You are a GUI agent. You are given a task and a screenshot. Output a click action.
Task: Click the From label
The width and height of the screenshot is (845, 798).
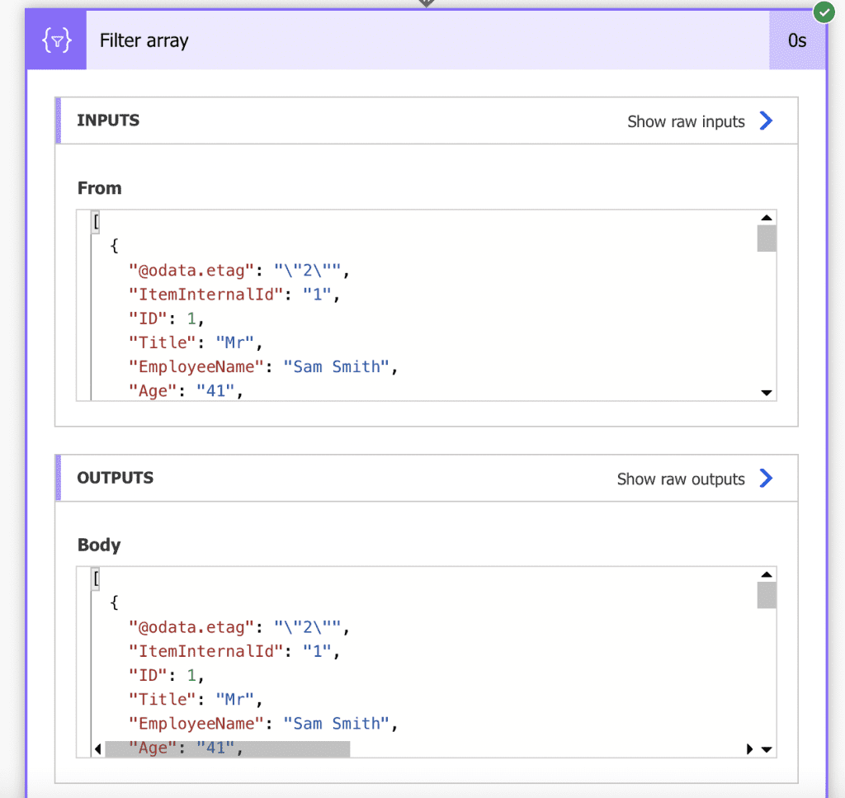point(100,188)
